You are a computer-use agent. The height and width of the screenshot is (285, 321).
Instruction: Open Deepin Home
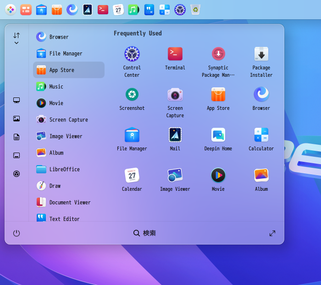(218, 135)
